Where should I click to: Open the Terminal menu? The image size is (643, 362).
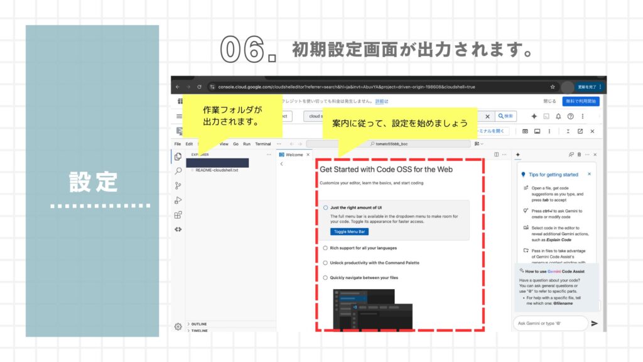[263, 144]
